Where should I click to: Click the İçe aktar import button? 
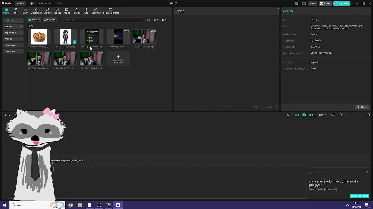(x=34, y=20)
